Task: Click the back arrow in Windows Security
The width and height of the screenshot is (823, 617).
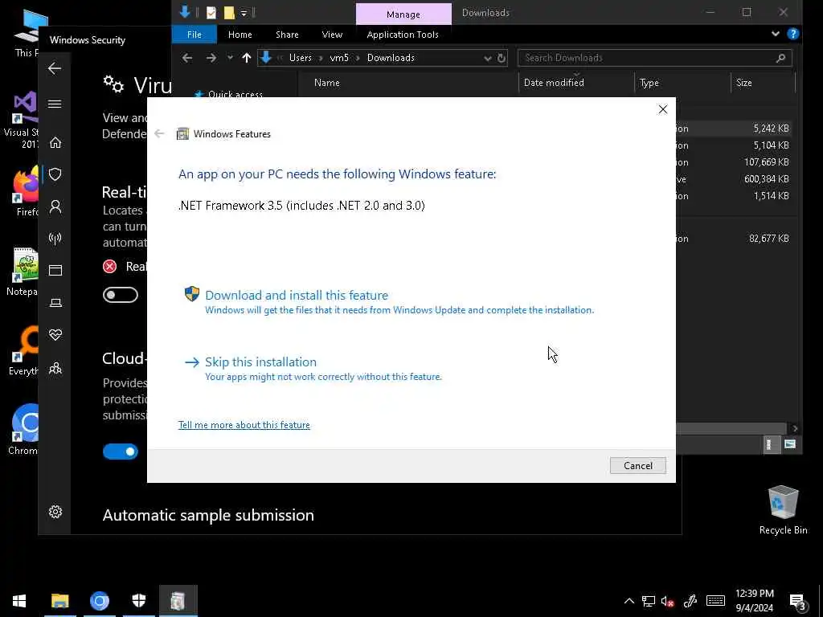Action: point(55,68)
